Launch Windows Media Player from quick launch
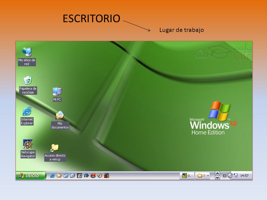267x200 pixels. tap(100, 176)
